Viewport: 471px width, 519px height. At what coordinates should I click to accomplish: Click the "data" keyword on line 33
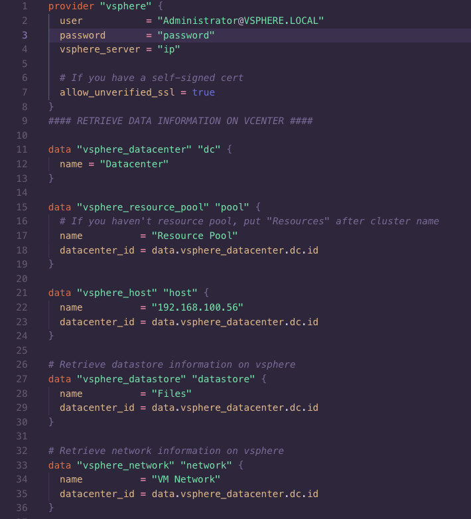(60, 465)
